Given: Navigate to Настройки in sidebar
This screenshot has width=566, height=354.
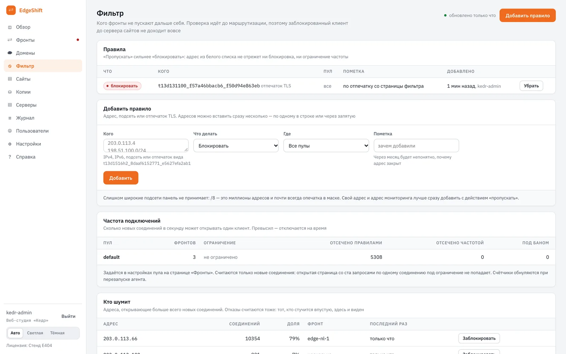Looking at the screenshot, I should coord(43,144).
